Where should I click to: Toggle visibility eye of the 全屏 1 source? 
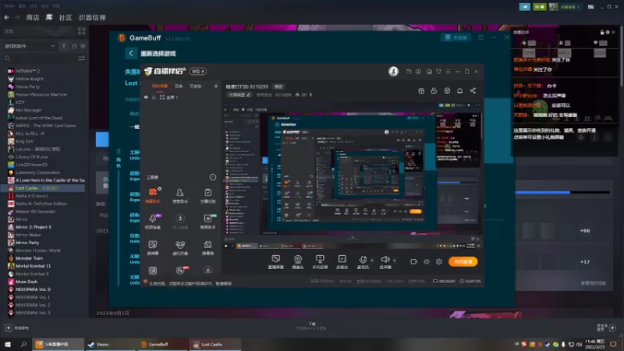coord(146,97)
